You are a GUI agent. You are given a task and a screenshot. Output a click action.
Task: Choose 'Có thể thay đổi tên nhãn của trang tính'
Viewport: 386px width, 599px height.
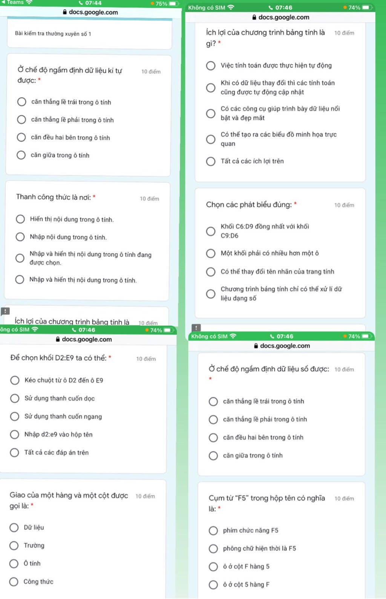click(x=211, y=272)
